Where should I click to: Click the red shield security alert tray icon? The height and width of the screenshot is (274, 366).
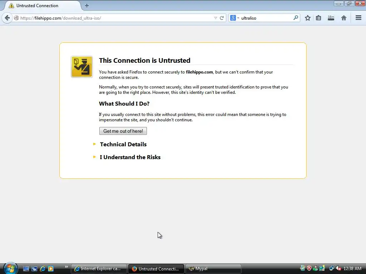tap(309, 268)
